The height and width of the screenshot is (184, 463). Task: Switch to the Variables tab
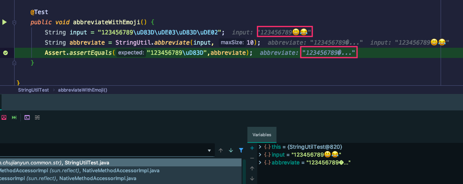pyautogui.click(x=262, y=135)
